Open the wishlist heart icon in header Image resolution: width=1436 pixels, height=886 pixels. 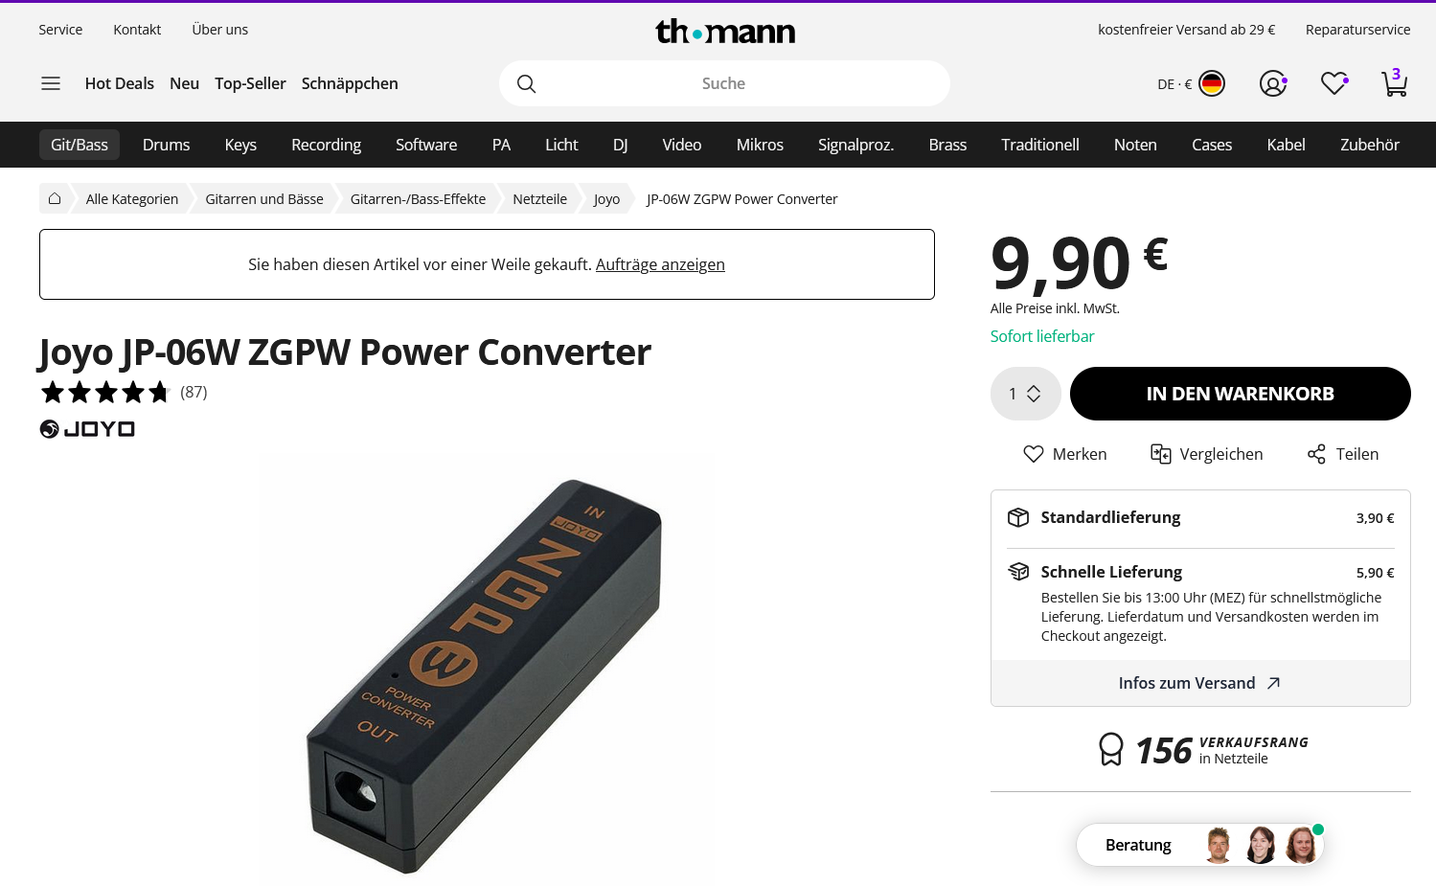tap(1334, 83)
